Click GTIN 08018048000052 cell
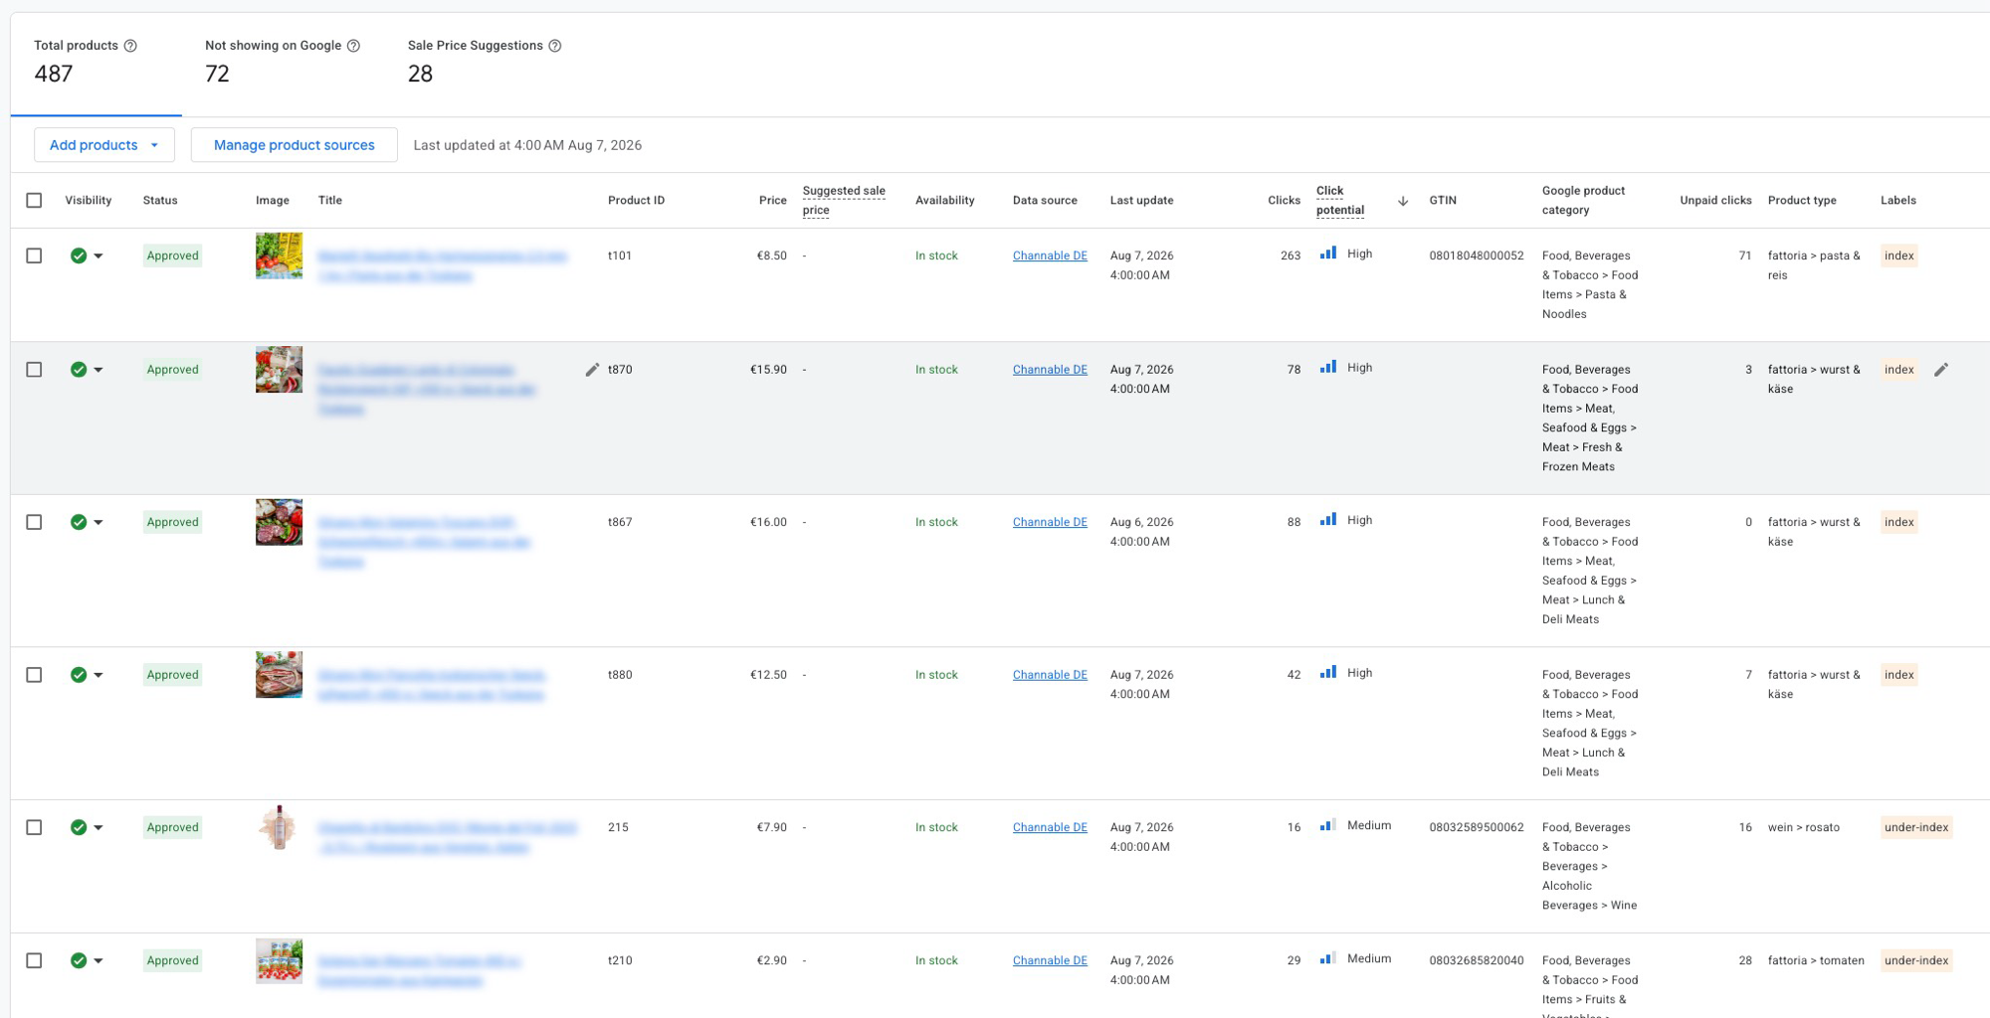 pyautogui.click(x=1477, y=256)
